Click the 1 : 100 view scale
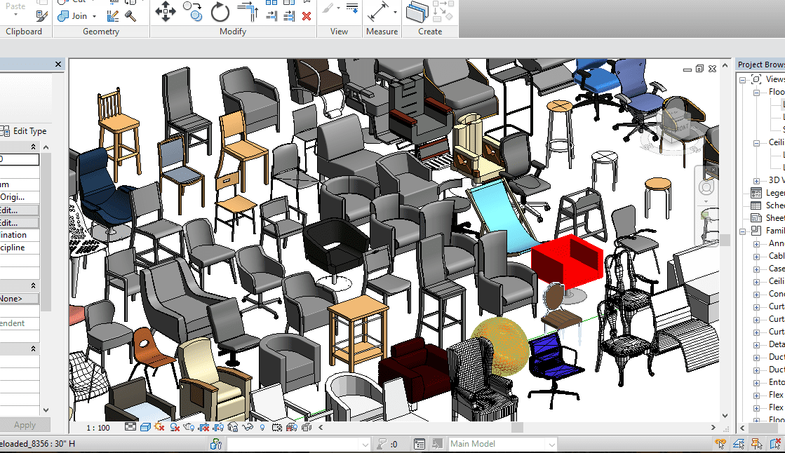This screenshot has height=453, width=785. tap(98, 427)
